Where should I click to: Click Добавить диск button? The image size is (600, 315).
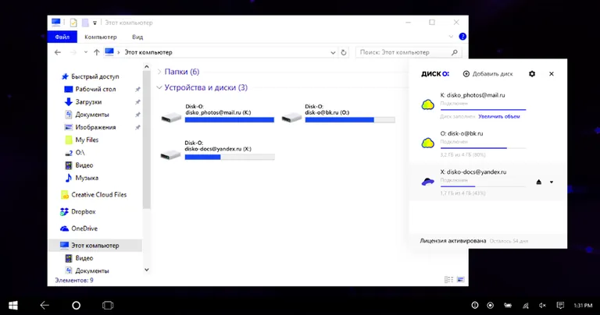pyautogui.click(x=487, y=74)
